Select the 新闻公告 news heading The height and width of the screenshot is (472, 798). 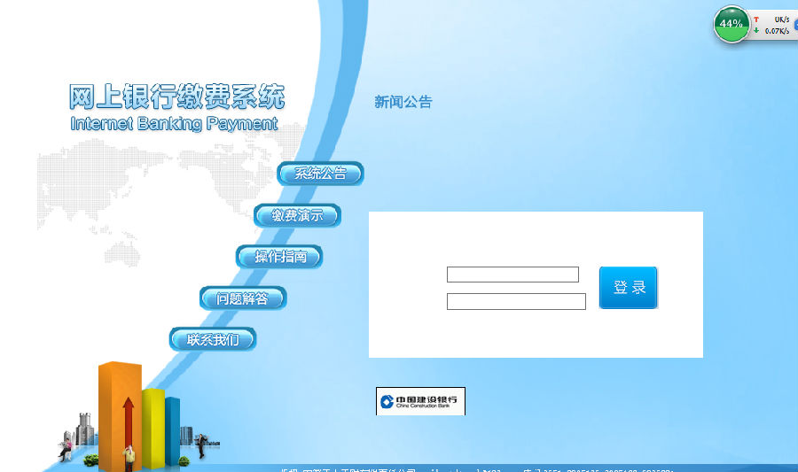click(403, 102)
